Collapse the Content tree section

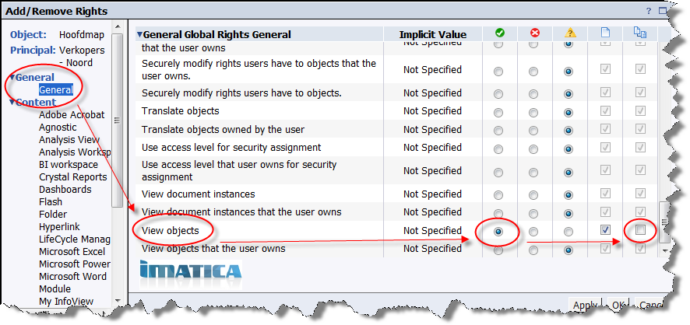12,103
